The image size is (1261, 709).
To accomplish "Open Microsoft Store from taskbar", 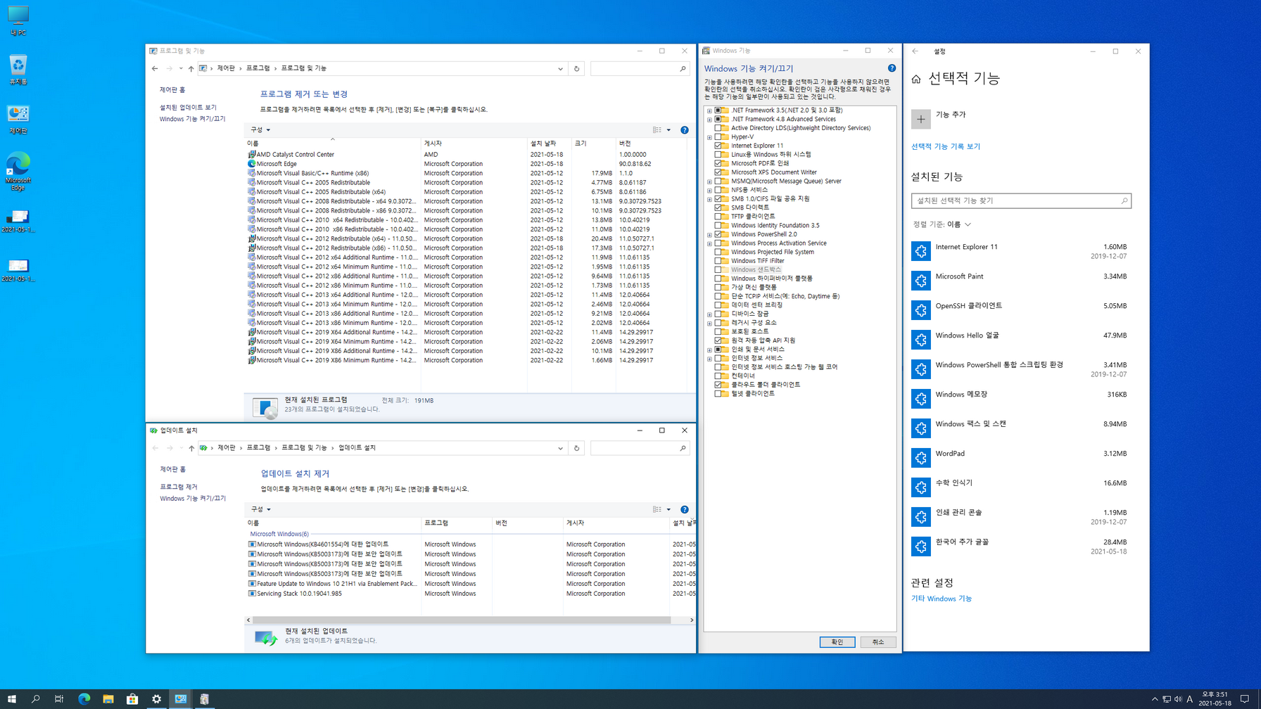I will 132,699.
